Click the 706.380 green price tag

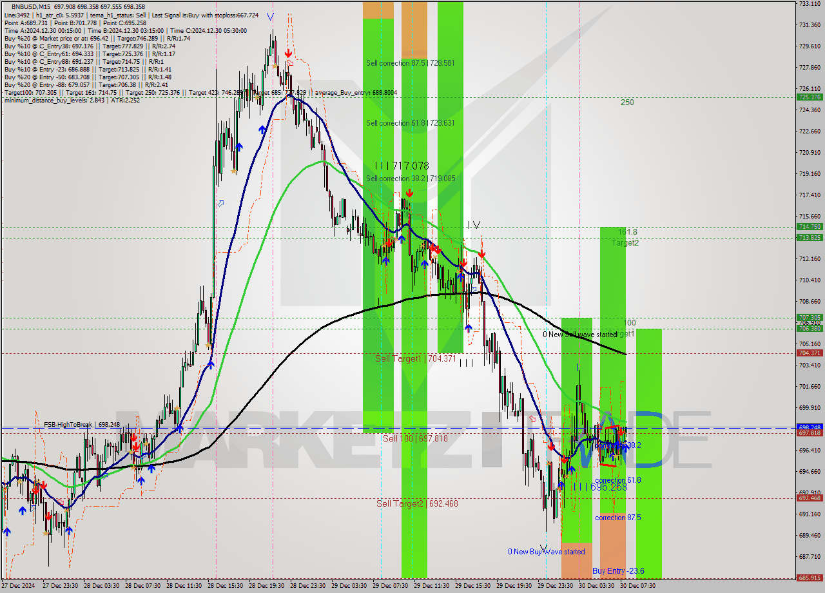[x=810, y=329]
